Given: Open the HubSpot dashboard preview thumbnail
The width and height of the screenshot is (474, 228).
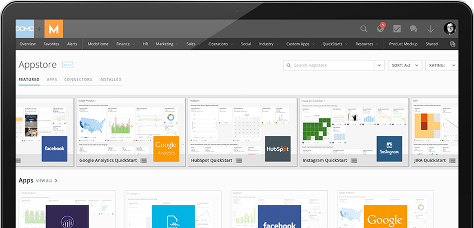Looking at the screenshot, I should [243, 126].
